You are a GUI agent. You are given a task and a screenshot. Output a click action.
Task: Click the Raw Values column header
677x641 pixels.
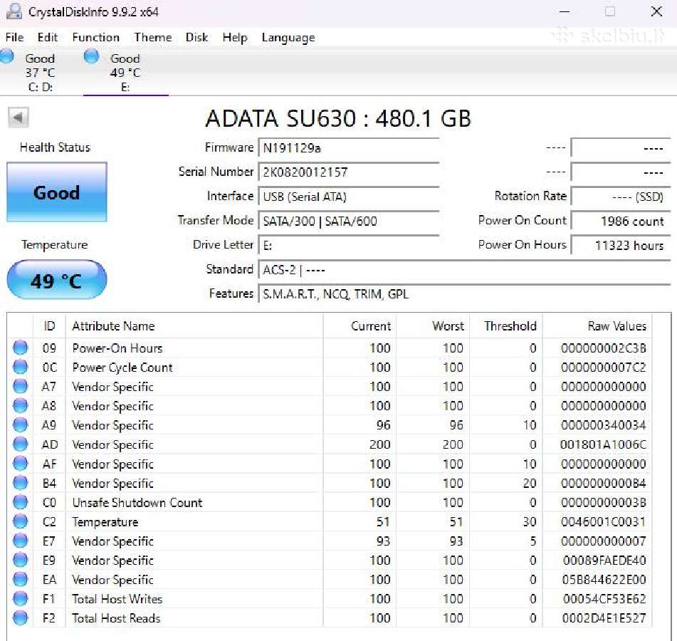click(597, 325)
